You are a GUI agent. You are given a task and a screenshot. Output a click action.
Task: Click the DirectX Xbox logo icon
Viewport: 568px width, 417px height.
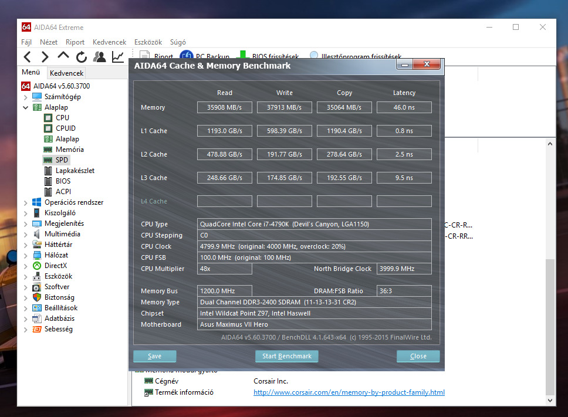coord(36,266)
